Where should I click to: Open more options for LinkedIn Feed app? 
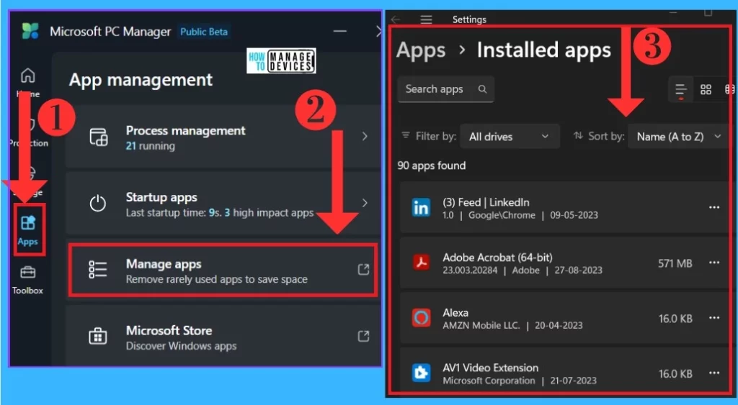point(714,207)
